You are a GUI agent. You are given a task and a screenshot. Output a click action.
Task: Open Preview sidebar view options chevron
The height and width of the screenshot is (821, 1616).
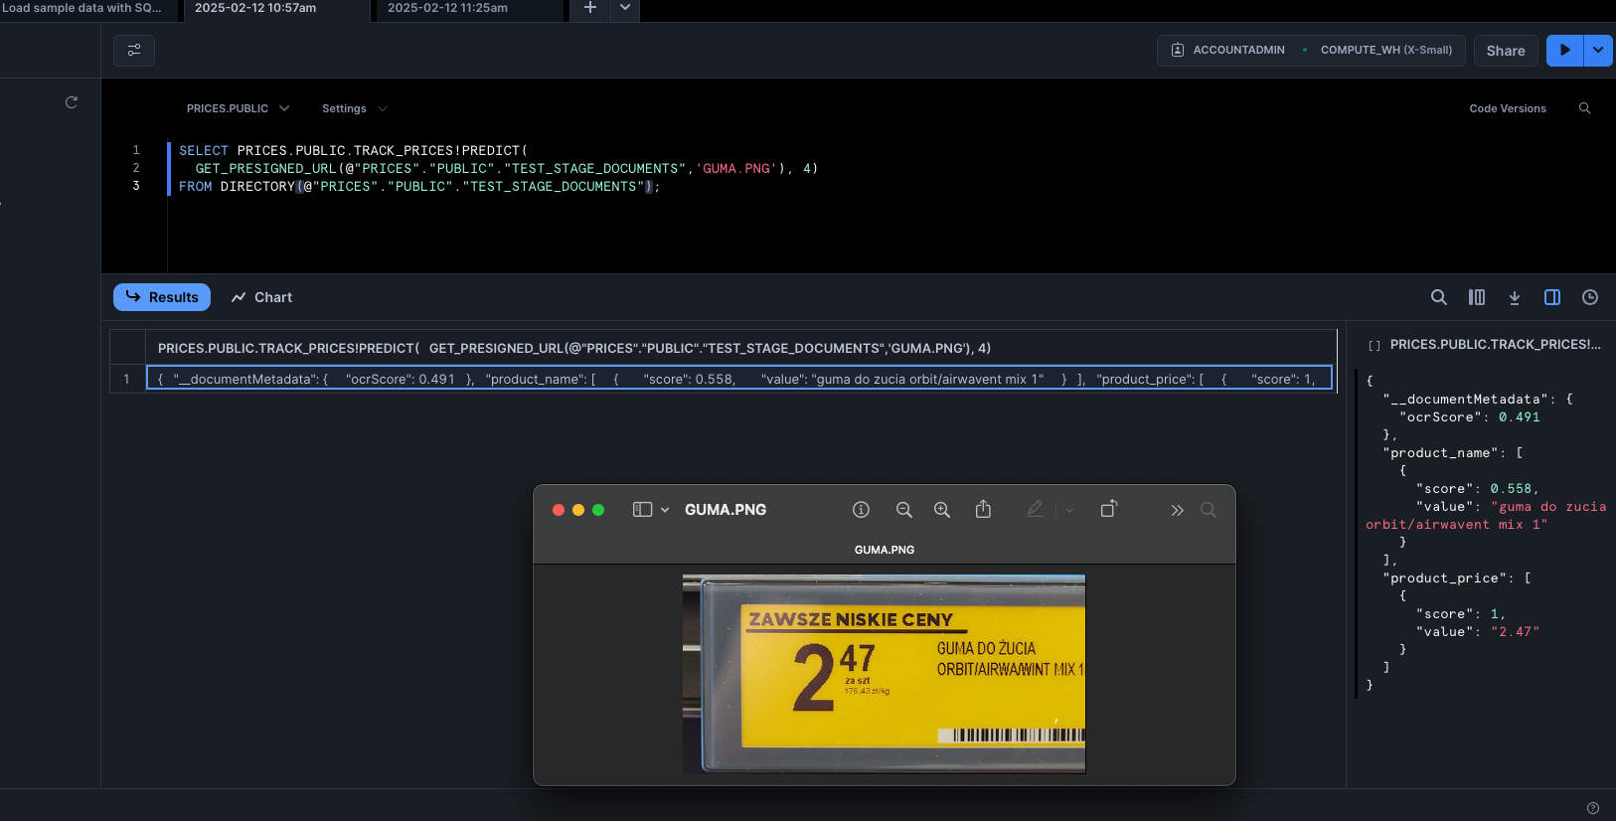click(x=665, y=510)
